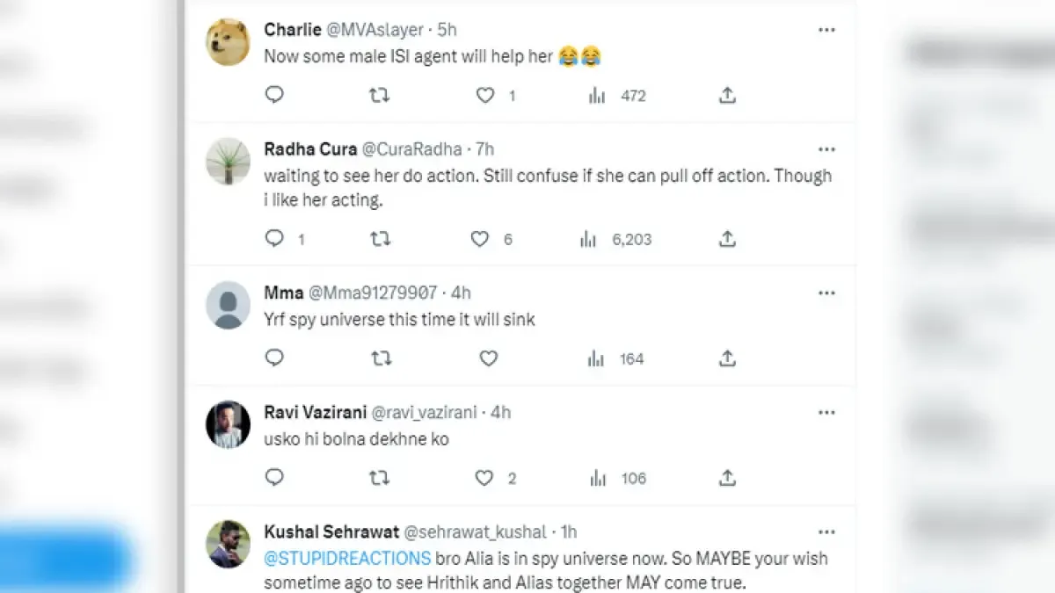Open more options on Mma's tweet
Viewport: 1055px width, 593px height.
(x=826, y=293)
